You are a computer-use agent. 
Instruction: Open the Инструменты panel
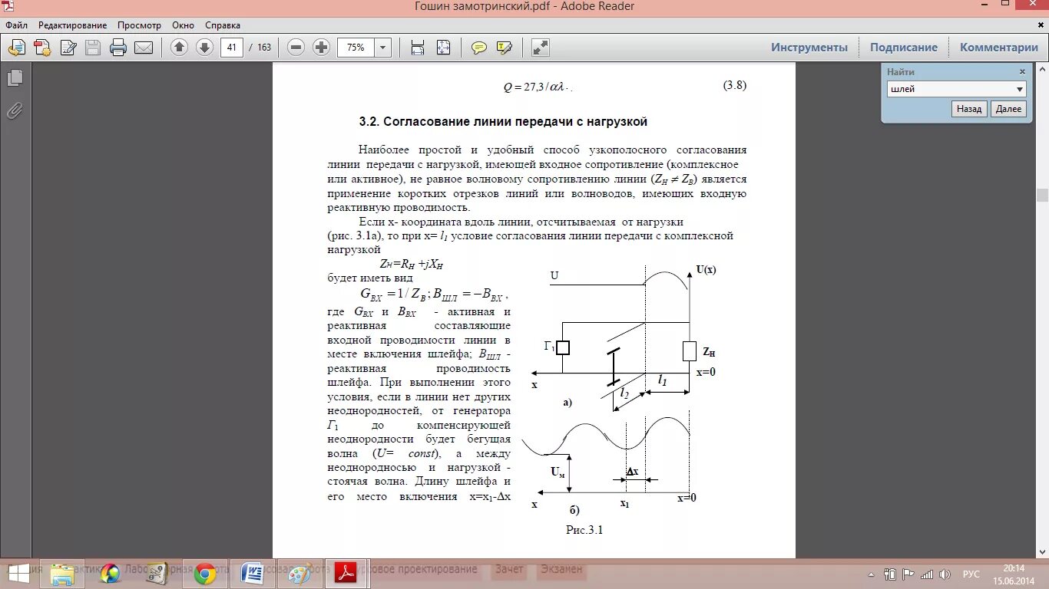(809, 48)
